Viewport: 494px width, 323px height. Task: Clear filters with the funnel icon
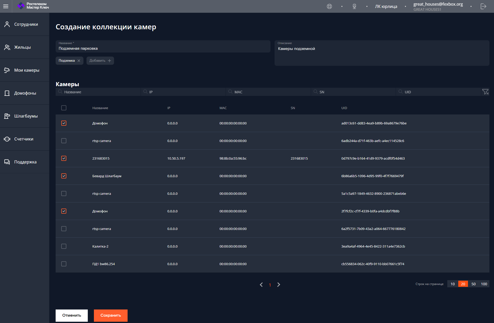tap(485, 92)
